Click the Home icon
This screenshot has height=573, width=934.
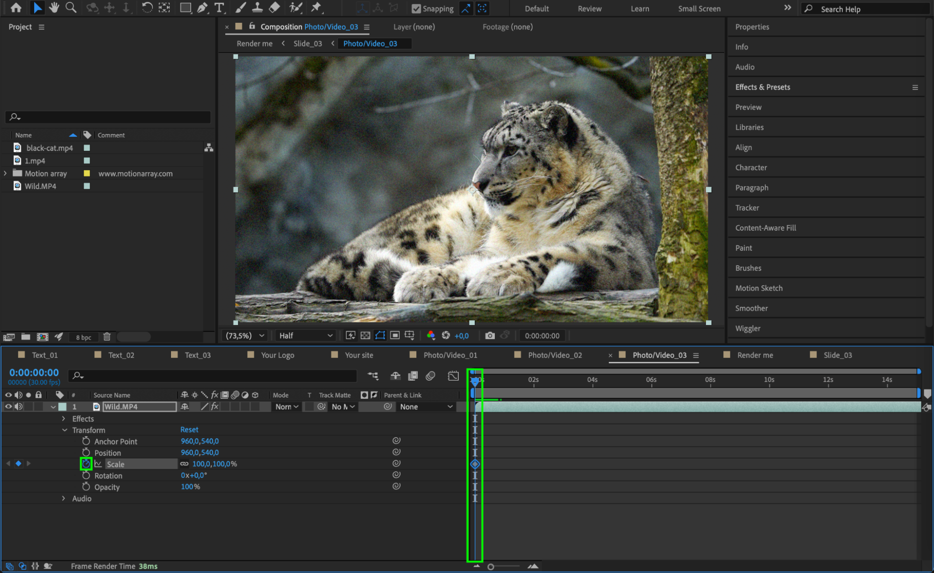pos(16,7)
